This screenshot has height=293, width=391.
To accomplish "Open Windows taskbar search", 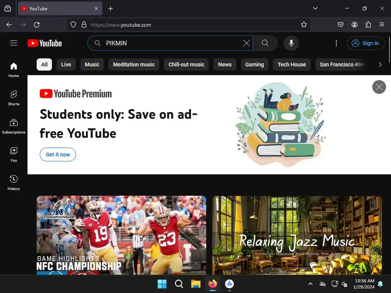I will point(179,284).
